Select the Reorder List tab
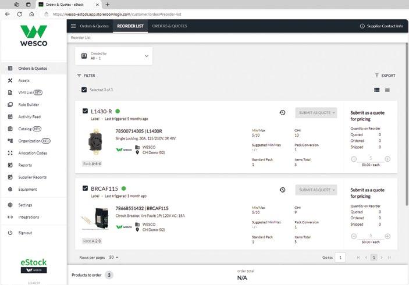Viewport: 409px width, 285px height. pos(130,26)
